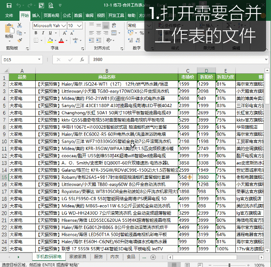Apply the yellow fill color bucket
The width and height of the screenshot is (271, 267).
[50, 40]
